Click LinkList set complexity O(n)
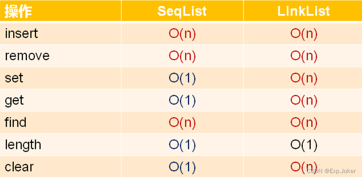362x178 pixels. pyautogui.click(x=304, y=78)
